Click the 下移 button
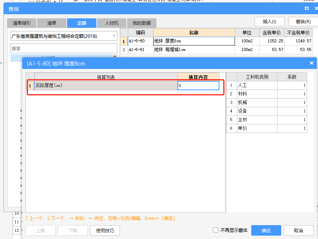The width and height of the screenshot is (318, 239). click(73, 230)
